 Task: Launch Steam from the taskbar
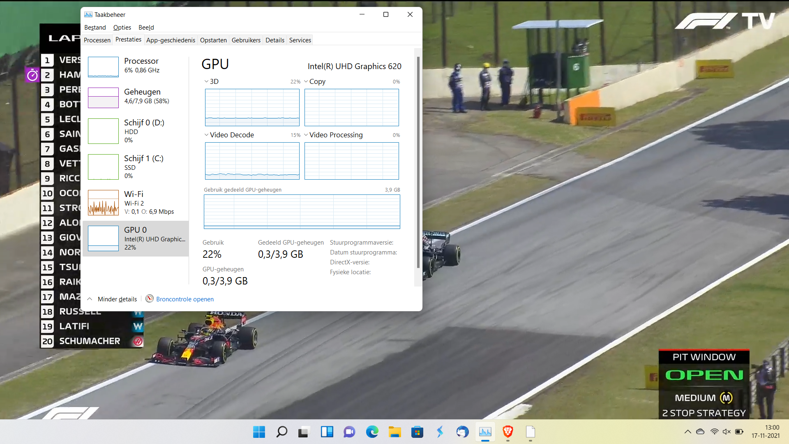(x=440, y=432)
